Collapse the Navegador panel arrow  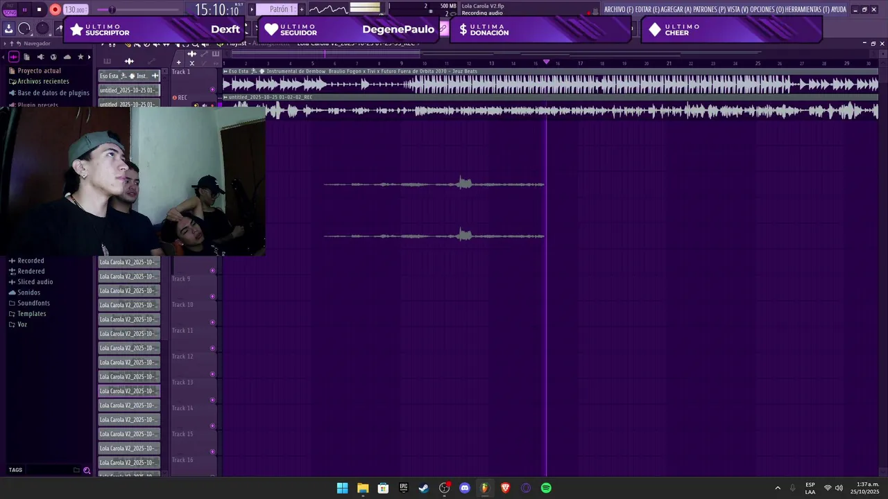pos(5,44)
